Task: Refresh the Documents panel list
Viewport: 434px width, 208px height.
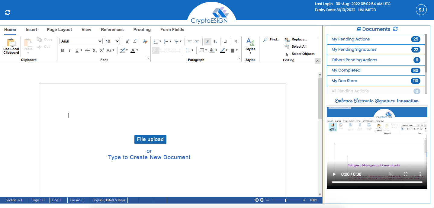Action: (x=395, y=29)
